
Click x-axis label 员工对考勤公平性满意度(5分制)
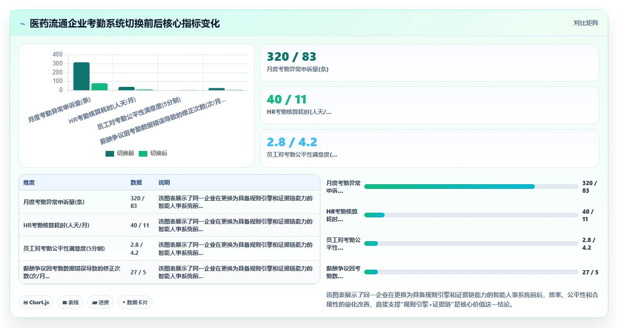tap(139, 114)
